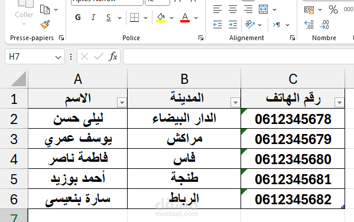Select row 4 header
354x222 pixels.
[14, 159]
